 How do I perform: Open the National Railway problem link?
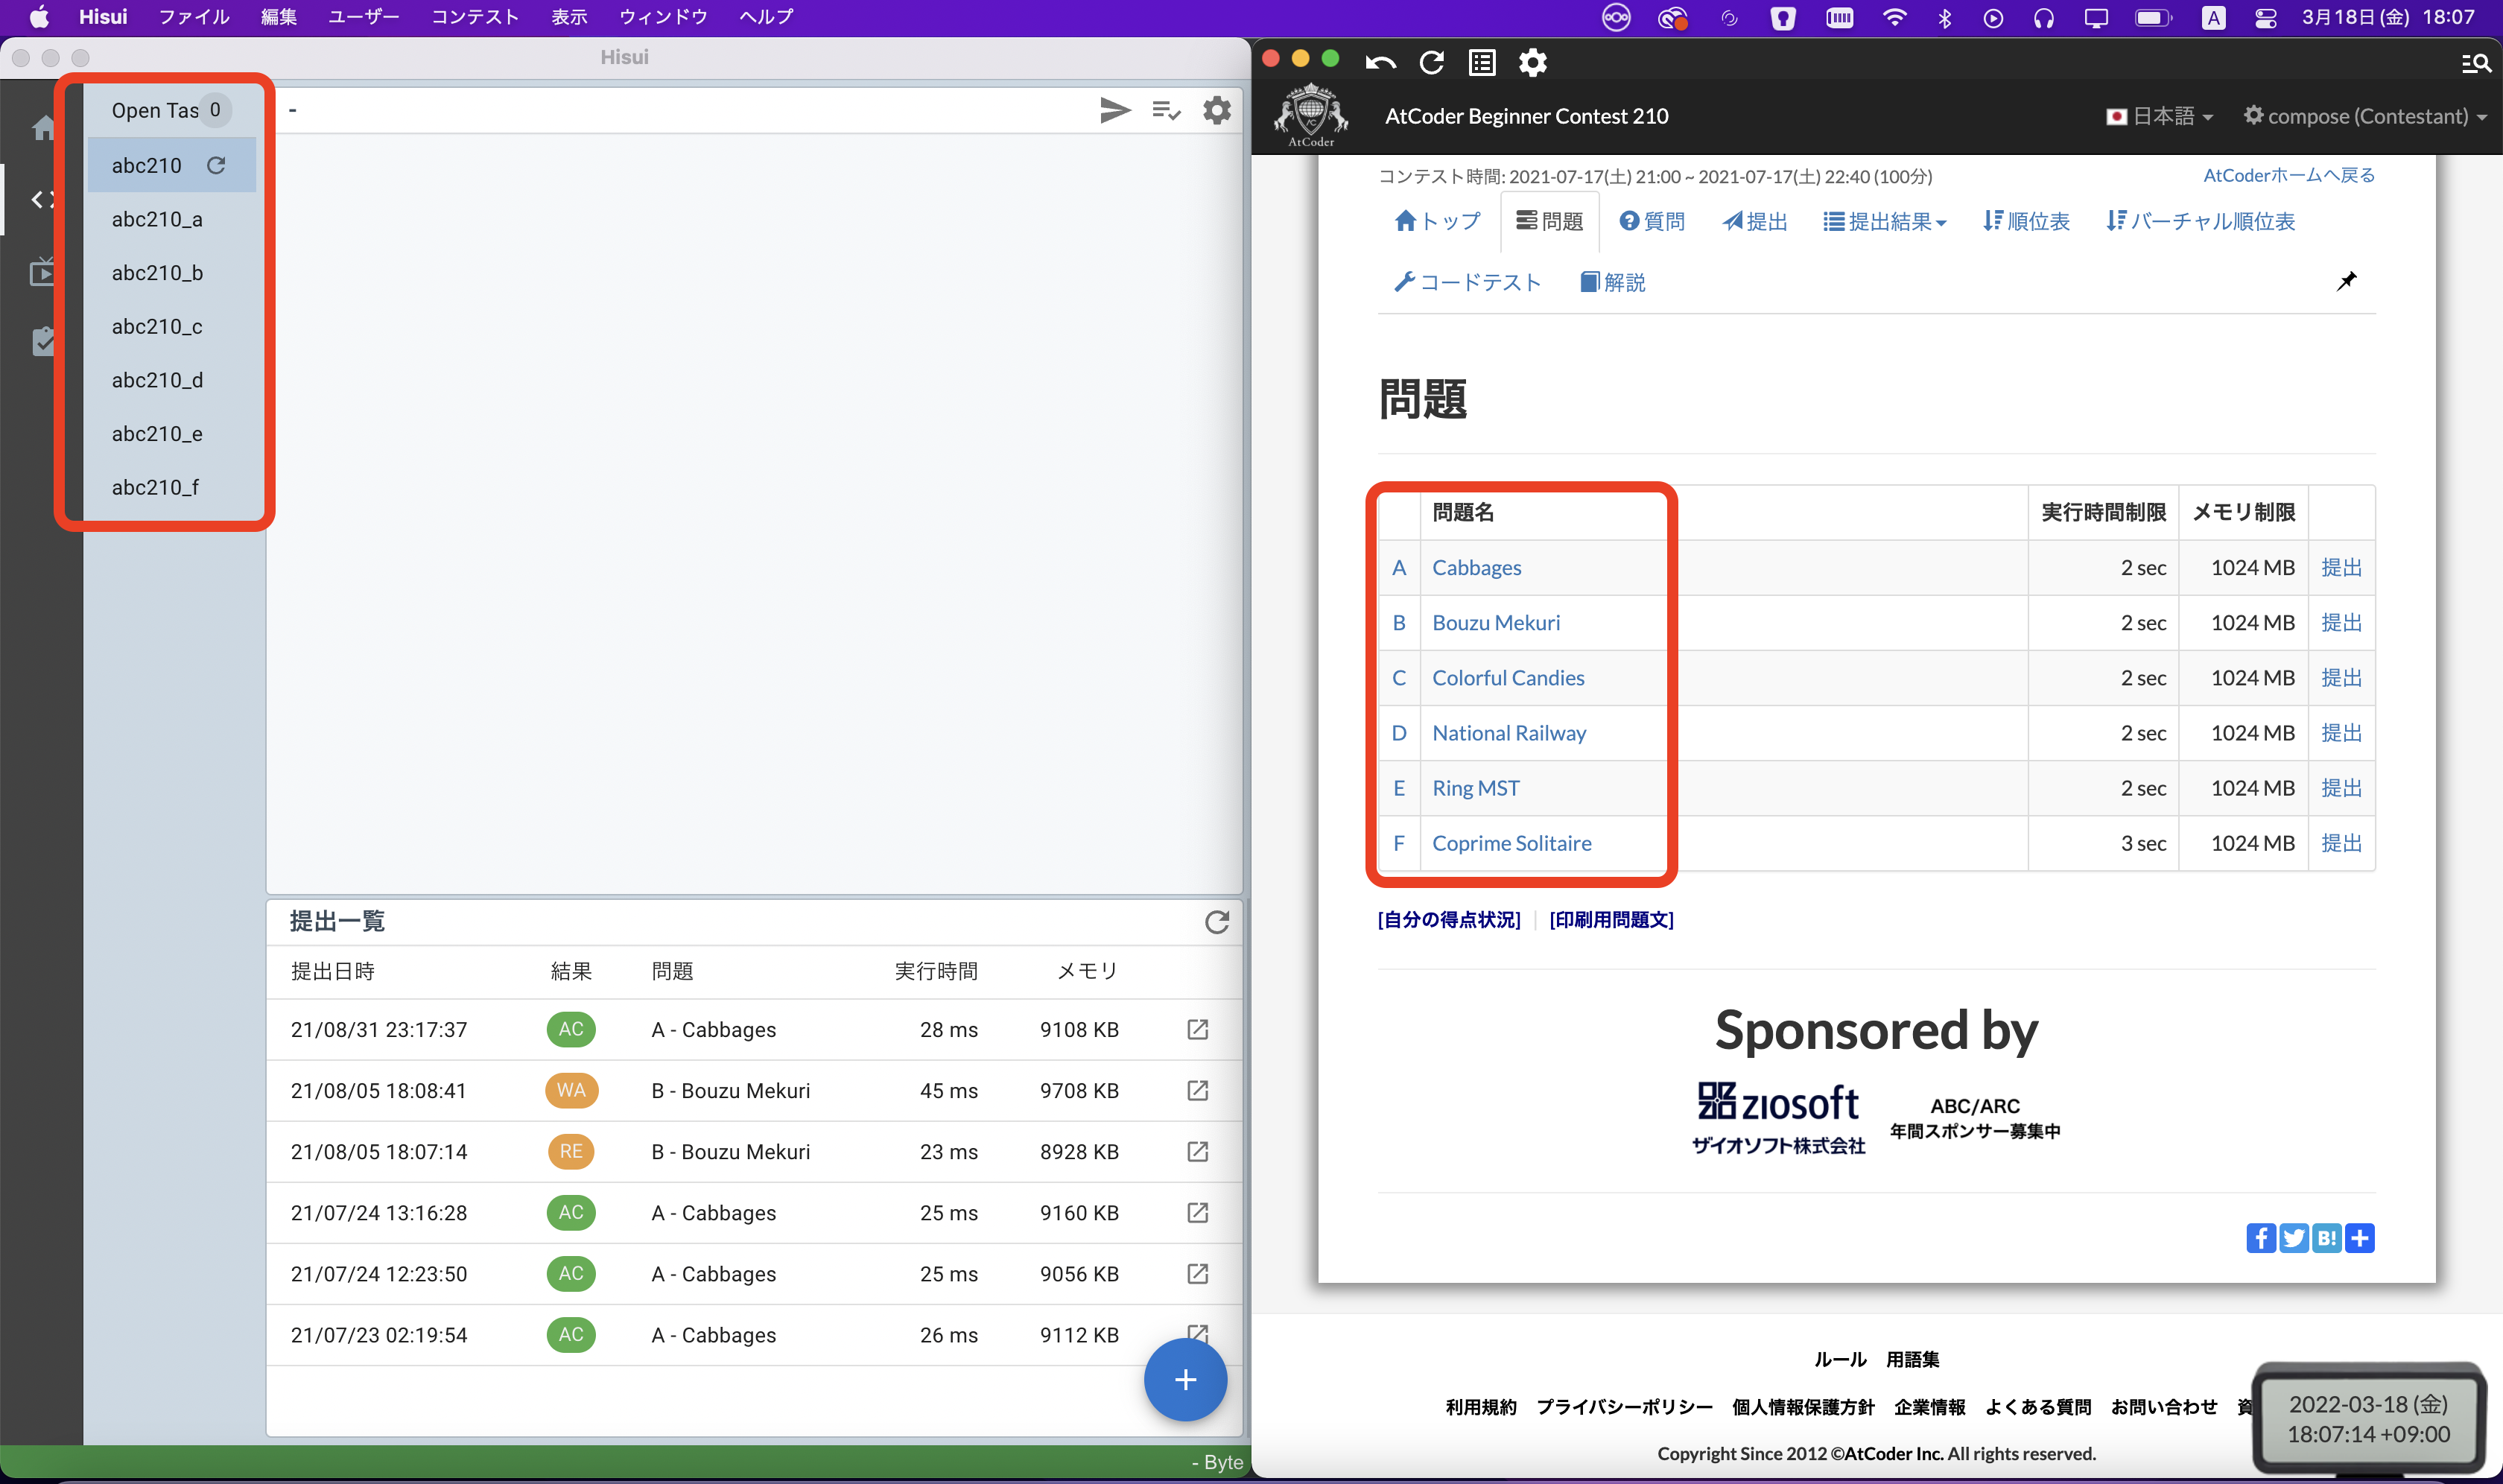[1509, 733]
